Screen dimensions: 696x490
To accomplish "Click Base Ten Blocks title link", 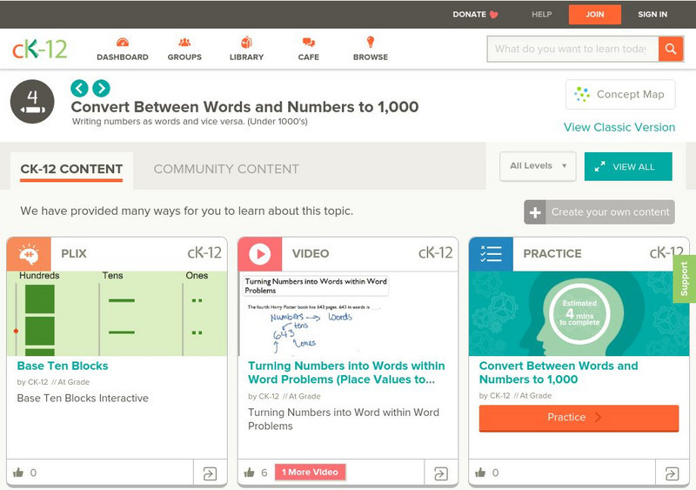I will [x=63, y=366].
